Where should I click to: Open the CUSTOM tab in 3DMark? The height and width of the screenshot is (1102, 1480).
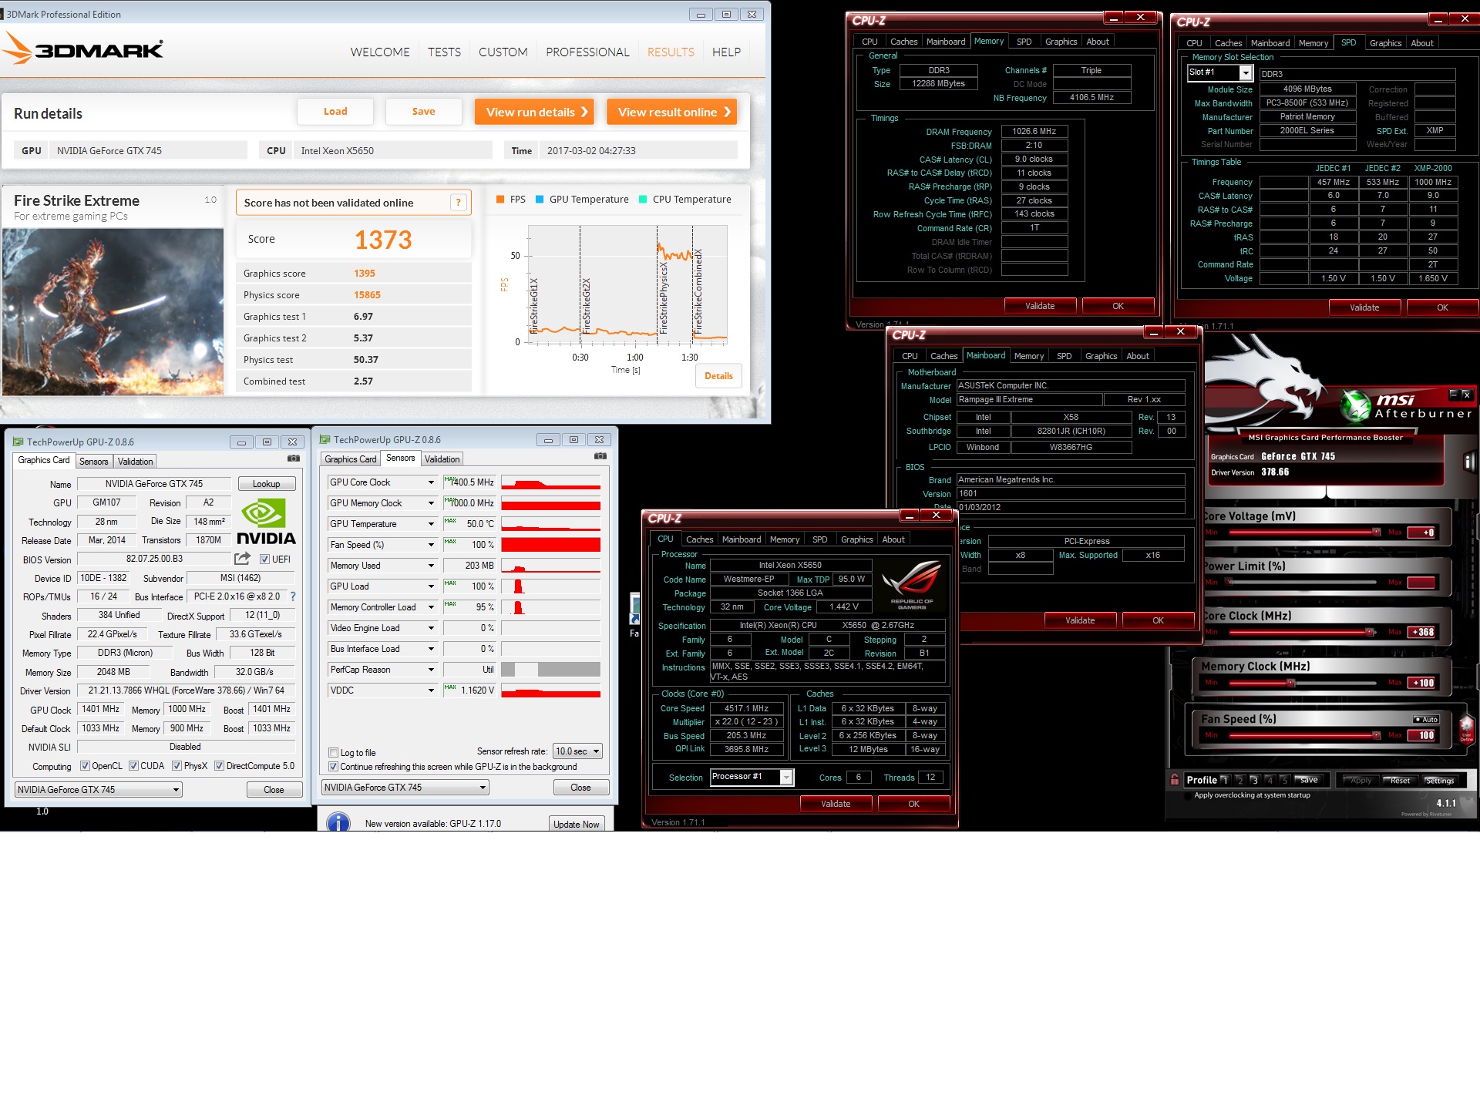[503, 52]
